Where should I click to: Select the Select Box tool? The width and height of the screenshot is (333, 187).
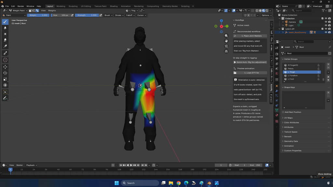pos(5,92)
